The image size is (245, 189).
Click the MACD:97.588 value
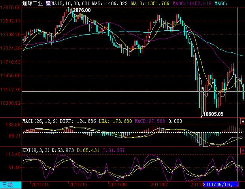(150, 121)
